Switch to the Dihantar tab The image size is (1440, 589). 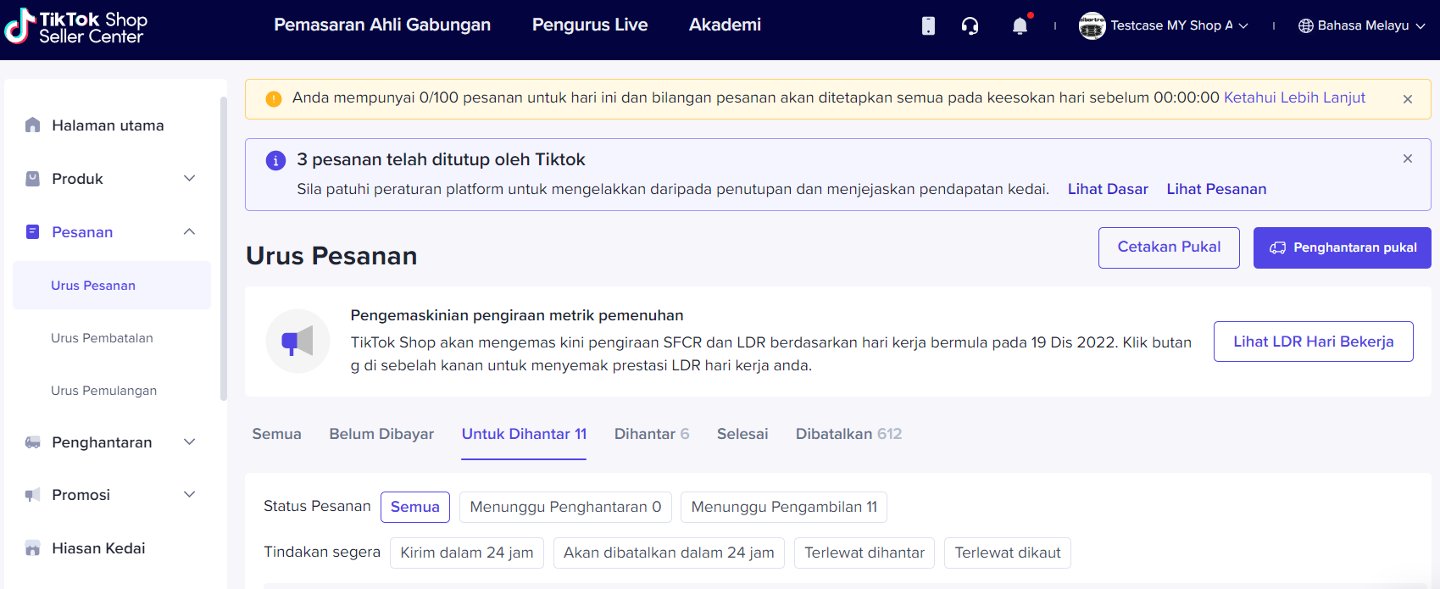coord(652,434)
